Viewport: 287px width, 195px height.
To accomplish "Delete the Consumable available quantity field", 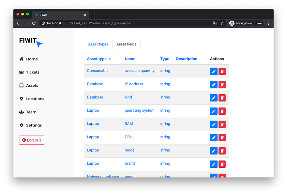I will [x=222, y=71].
